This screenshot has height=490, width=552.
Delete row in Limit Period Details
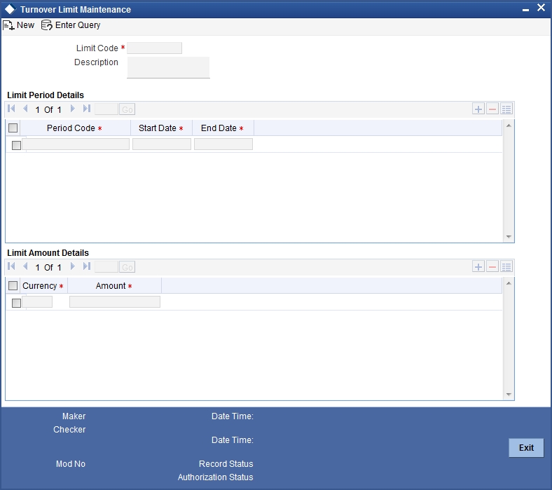pyautogui.click(x=492, y=109)
